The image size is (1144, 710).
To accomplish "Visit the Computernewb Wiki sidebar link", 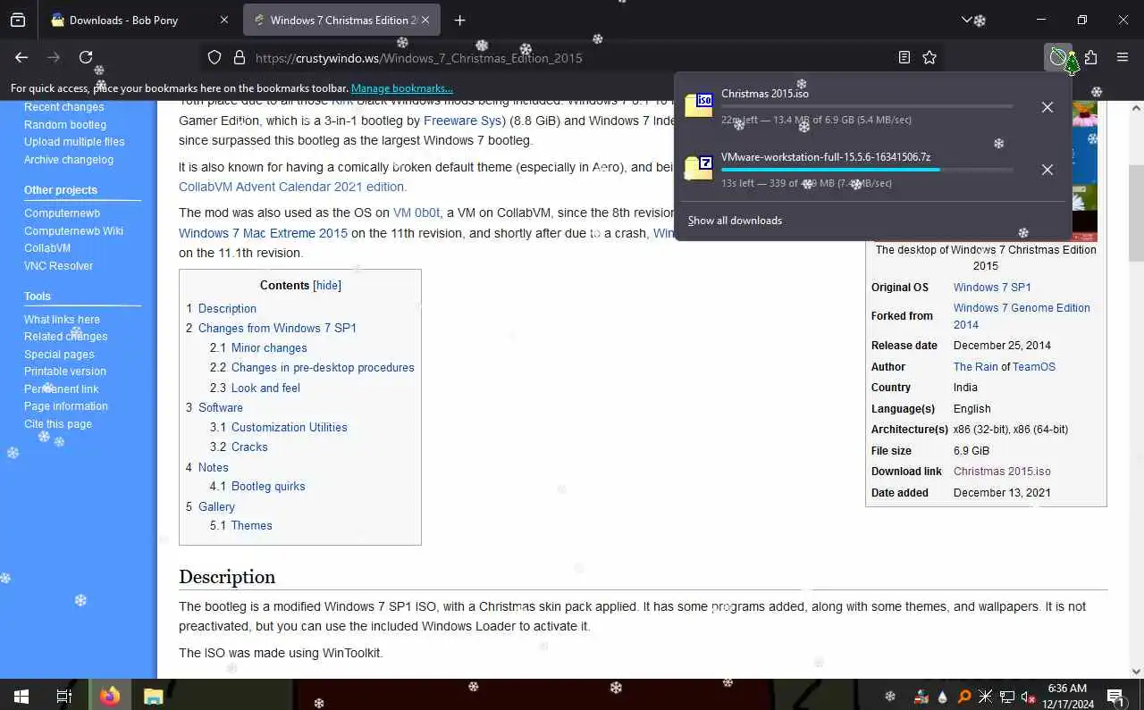I will pyautogui.click(x=73, y=231).
